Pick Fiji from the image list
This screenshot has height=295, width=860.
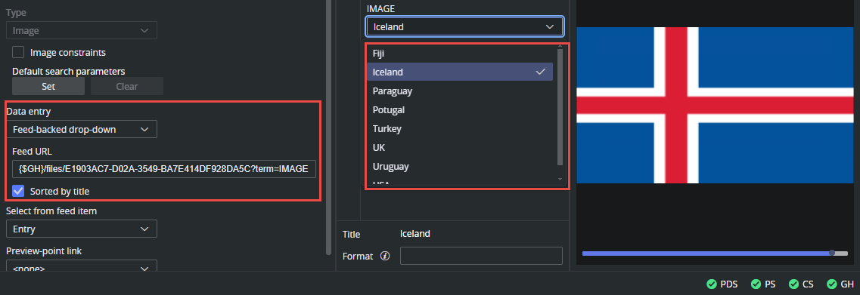click(460, 53)
